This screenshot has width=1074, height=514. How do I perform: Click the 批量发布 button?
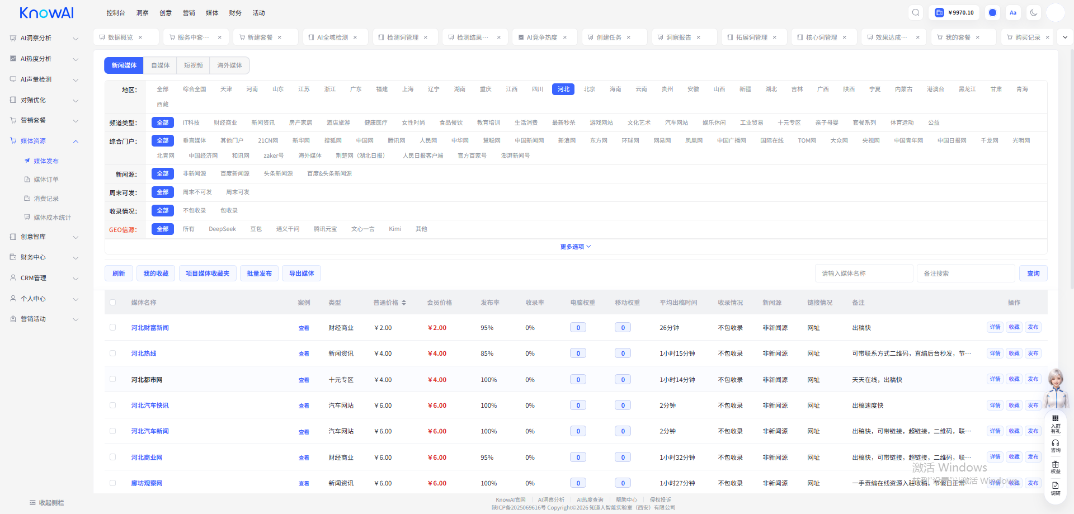[x=259, y=273]
